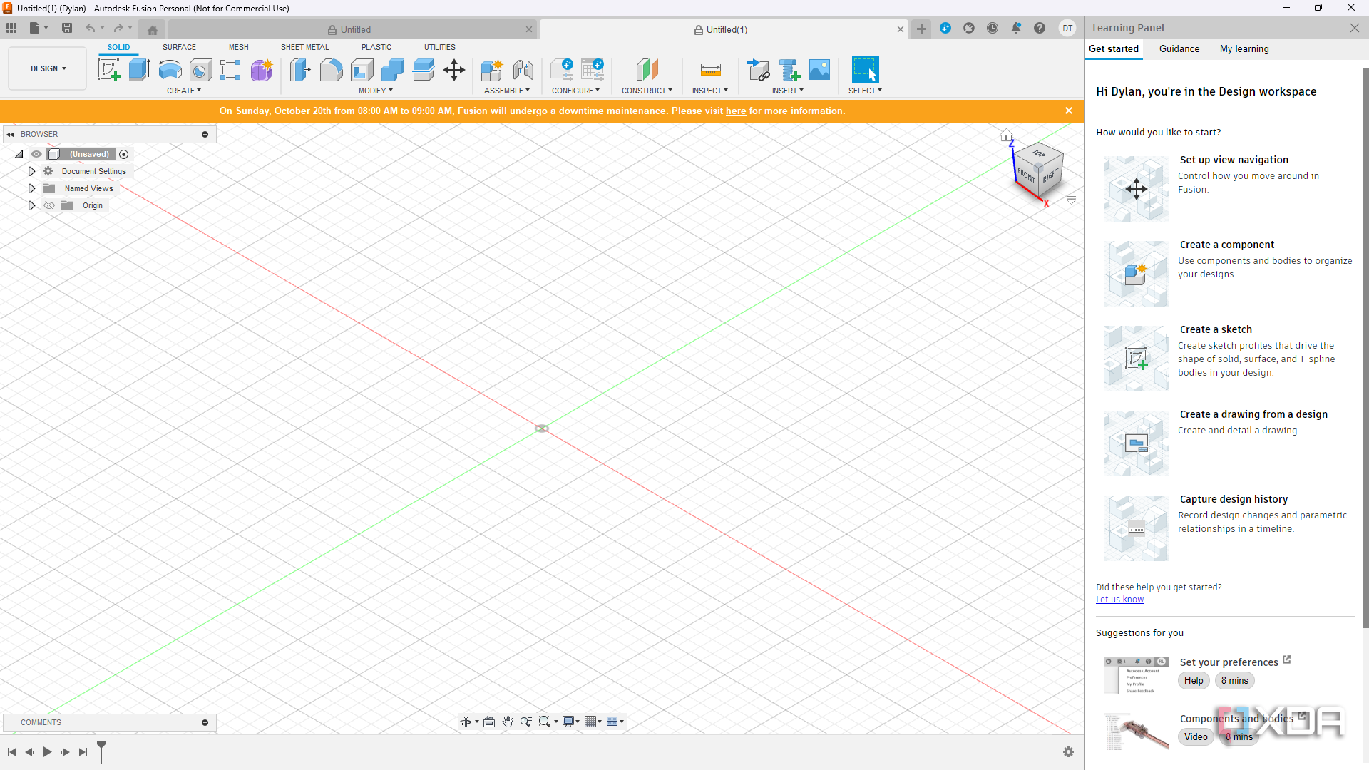This screenshot has width=1369, height=770.
Task: Click the New Component icon
Action: pyautogui.click(x=492, y=70)
